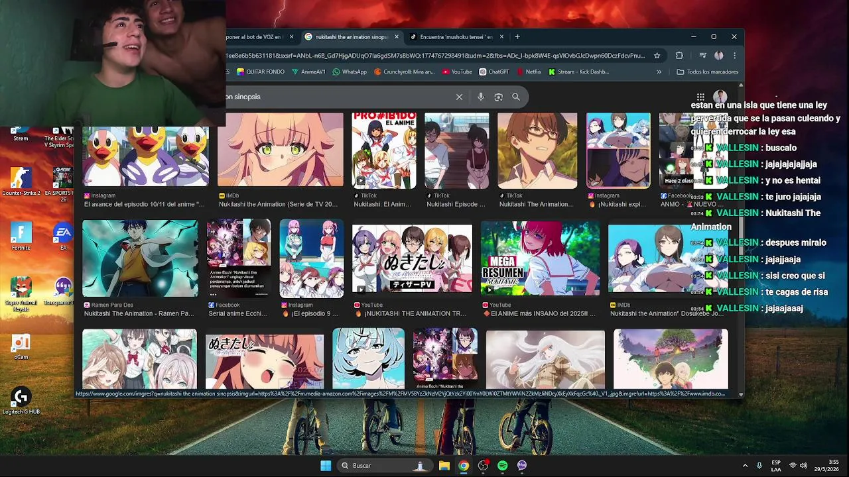Open OBS Studio from taskbar

tap(483, 466)
